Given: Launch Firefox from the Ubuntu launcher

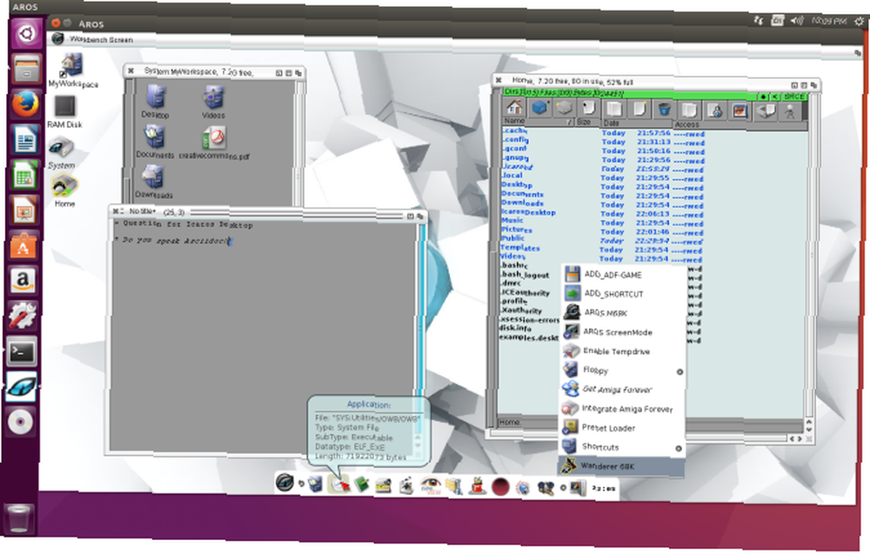Looking at the screenshot, I should pos(25,103).
